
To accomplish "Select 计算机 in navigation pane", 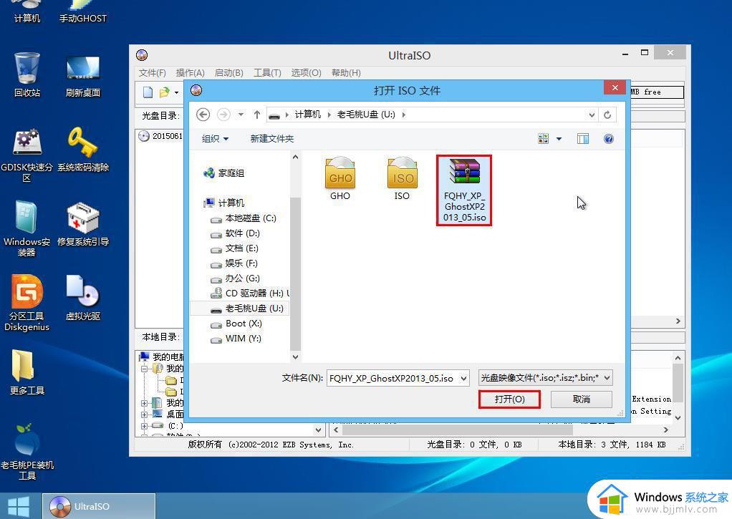I will pyautogui.click(x=224, y=203).
